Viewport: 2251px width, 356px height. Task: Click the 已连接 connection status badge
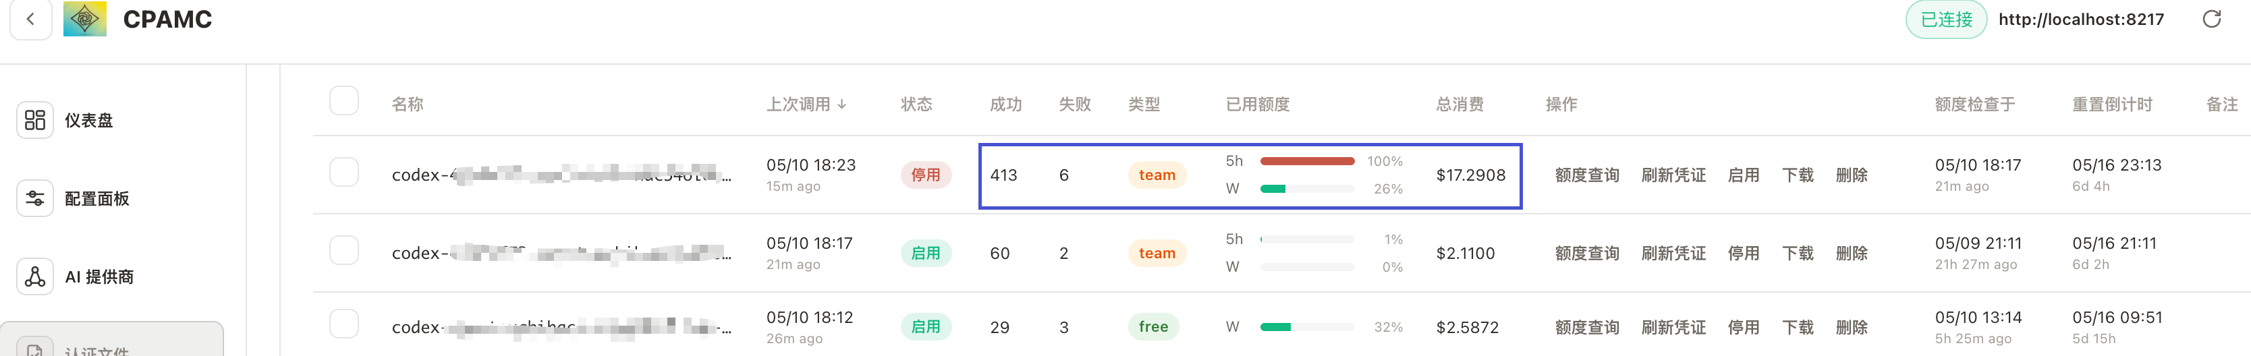pyautogui.click(x=1946, y=19)
